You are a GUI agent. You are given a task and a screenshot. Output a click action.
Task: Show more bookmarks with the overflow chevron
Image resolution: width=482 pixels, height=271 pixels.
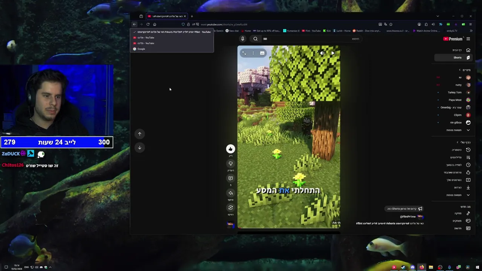click(x=470, y=31)
